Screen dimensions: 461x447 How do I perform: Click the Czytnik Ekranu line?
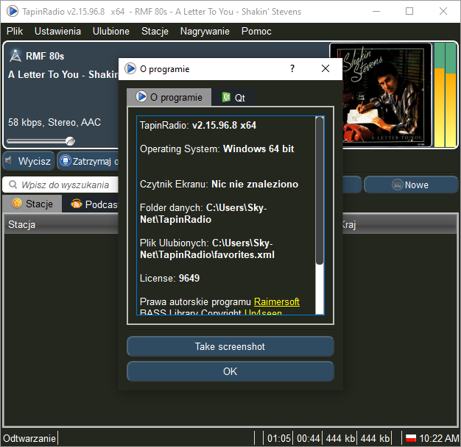click(x=219, y=184)
